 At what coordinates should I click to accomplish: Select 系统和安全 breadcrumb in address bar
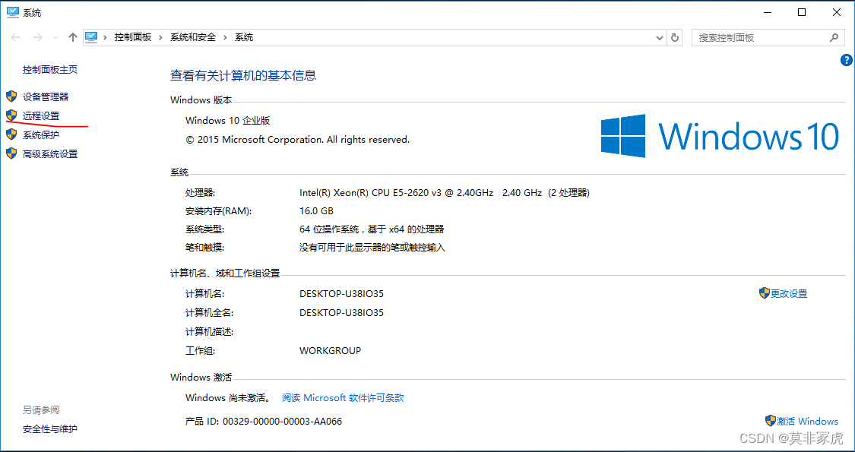193,37
